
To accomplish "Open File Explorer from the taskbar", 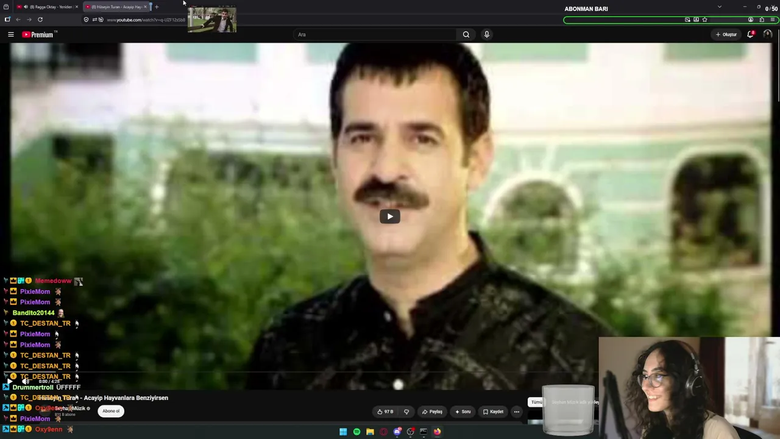I will click(370, 432).
